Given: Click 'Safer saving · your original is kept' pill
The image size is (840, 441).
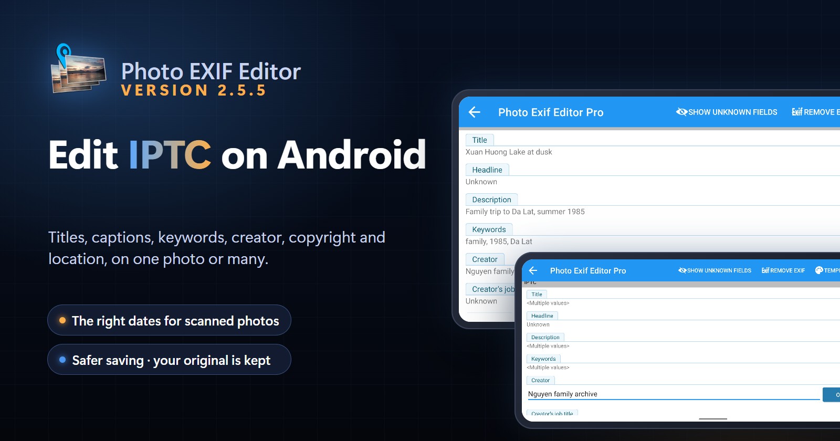Looking at the screenshot, I should (169, 360).
